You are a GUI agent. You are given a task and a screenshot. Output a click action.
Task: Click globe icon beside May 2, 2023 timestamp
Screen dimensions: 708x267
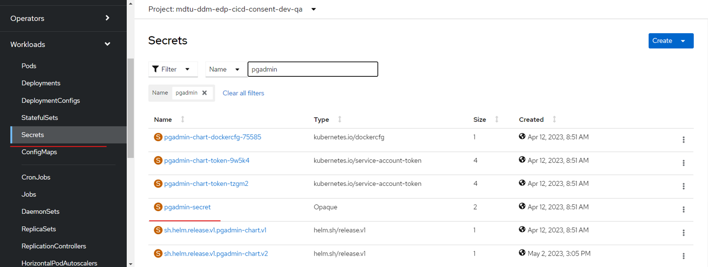pos(522,253)
